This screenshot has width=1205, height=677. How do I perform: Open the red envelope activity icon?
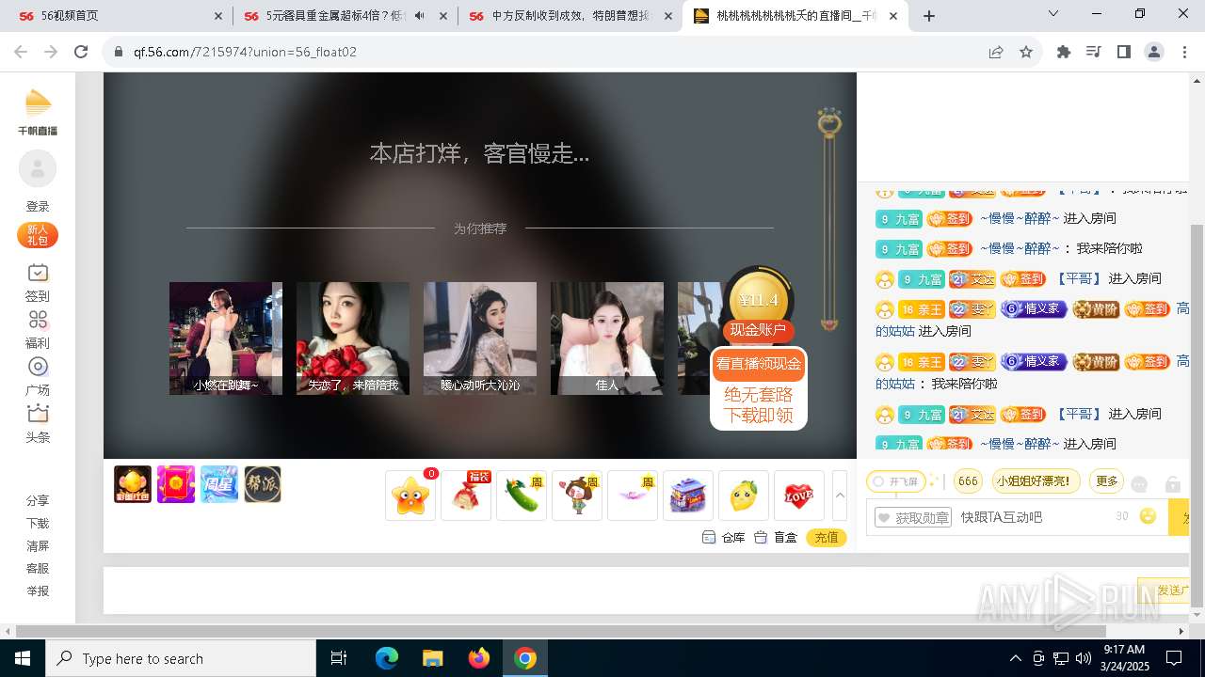tap(176, 484)
